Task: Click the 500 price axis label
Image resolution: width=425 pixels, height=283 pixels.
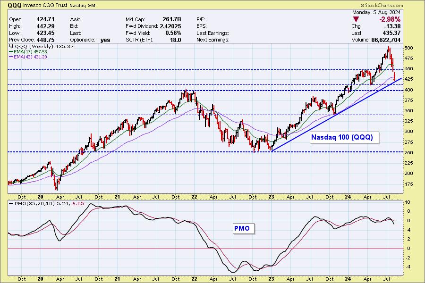Action: (408, 48)
